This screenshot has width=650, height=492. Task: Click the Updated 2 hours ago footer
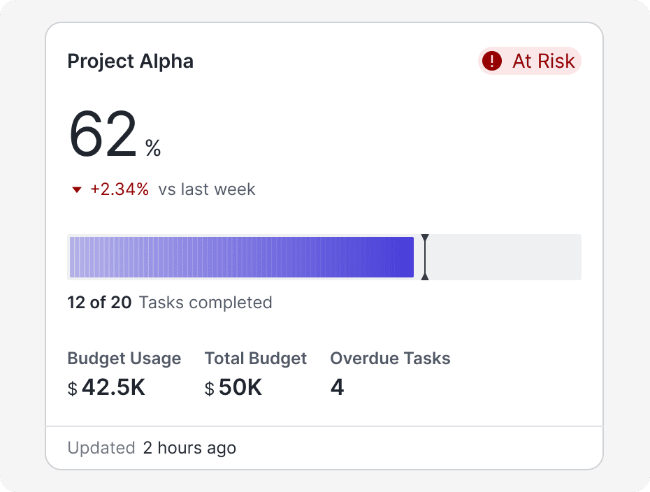click(152, 448)
